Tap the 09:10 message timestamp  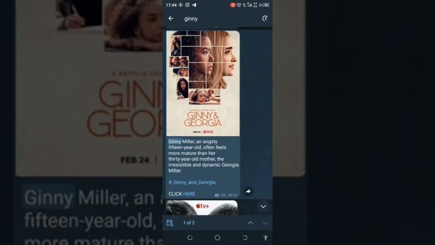pyautogui.click(x=233, y=195)
